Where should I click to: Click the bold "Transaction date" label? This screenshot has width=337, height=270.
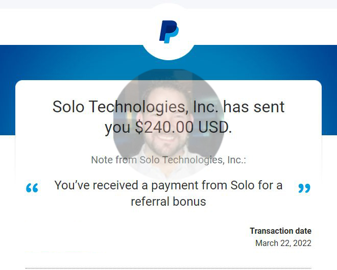tap(280, 231)
